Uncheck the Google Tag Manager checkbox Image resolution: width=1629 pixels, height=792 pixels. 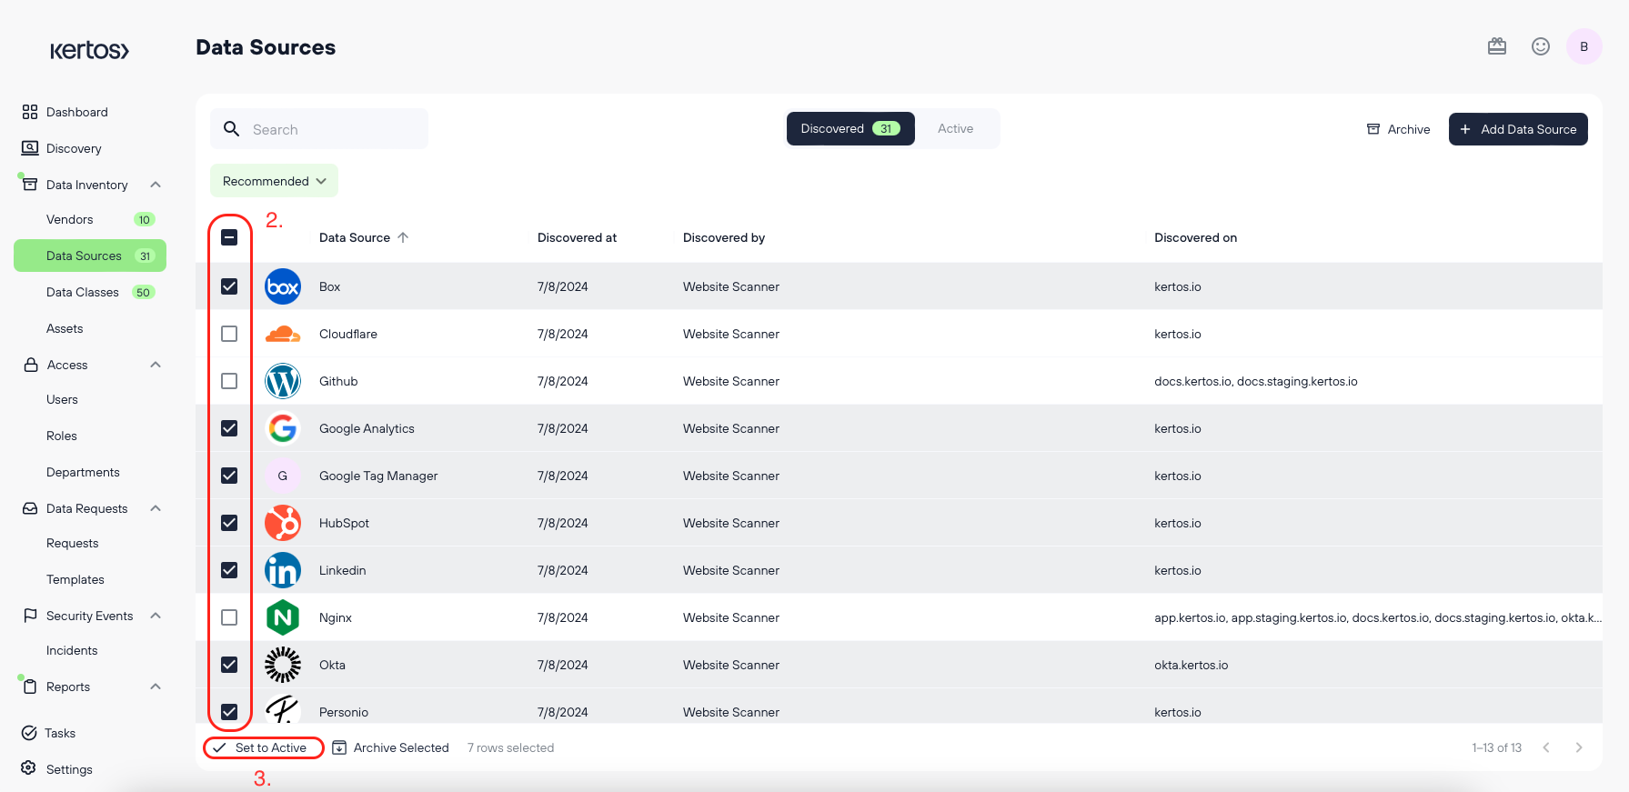coord(229,476)
